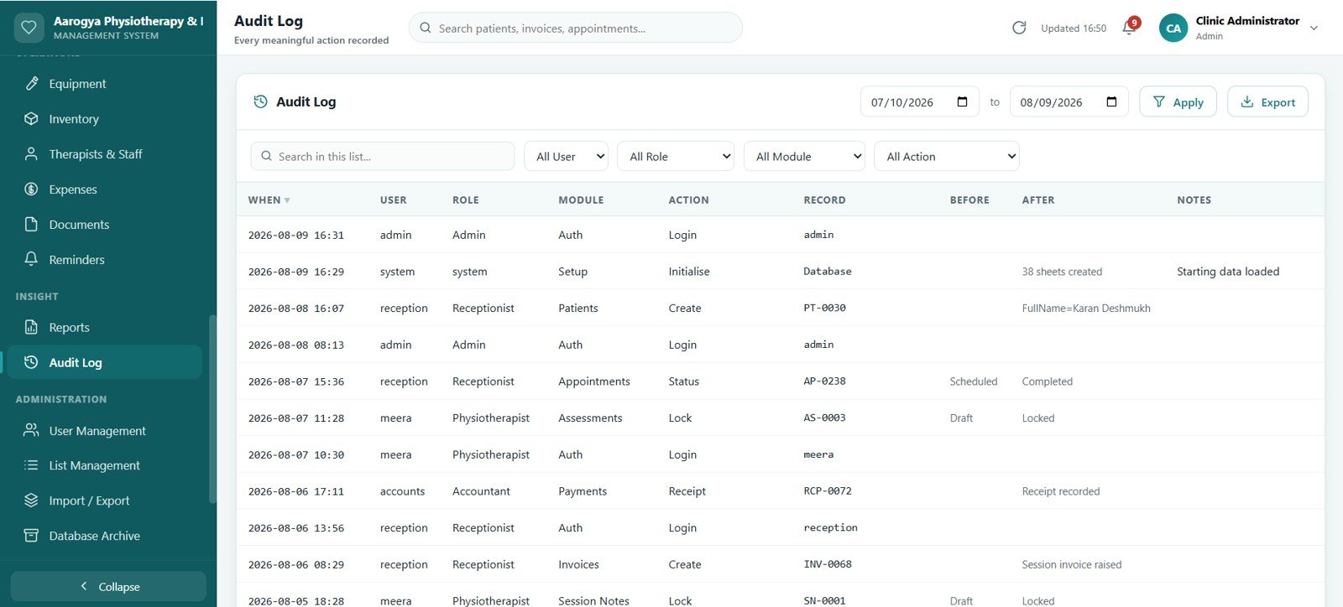Click the NOTES column header
The image size is (1343, 607).
point(1194,200)
